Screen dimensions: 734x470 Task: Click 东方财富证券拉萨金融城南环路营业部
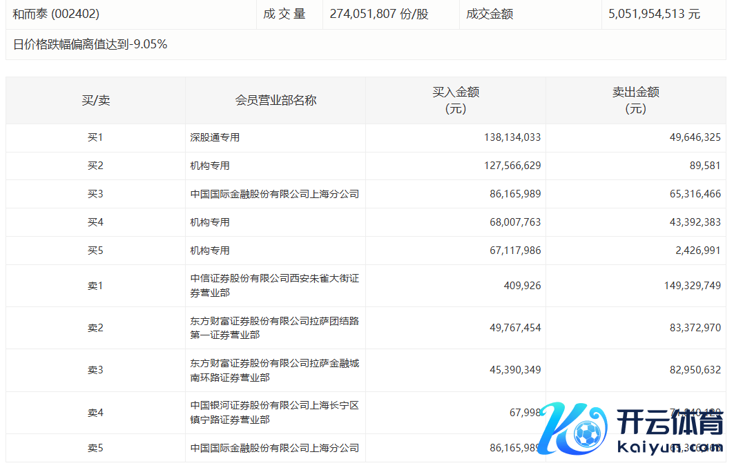(x=274, y=370)
